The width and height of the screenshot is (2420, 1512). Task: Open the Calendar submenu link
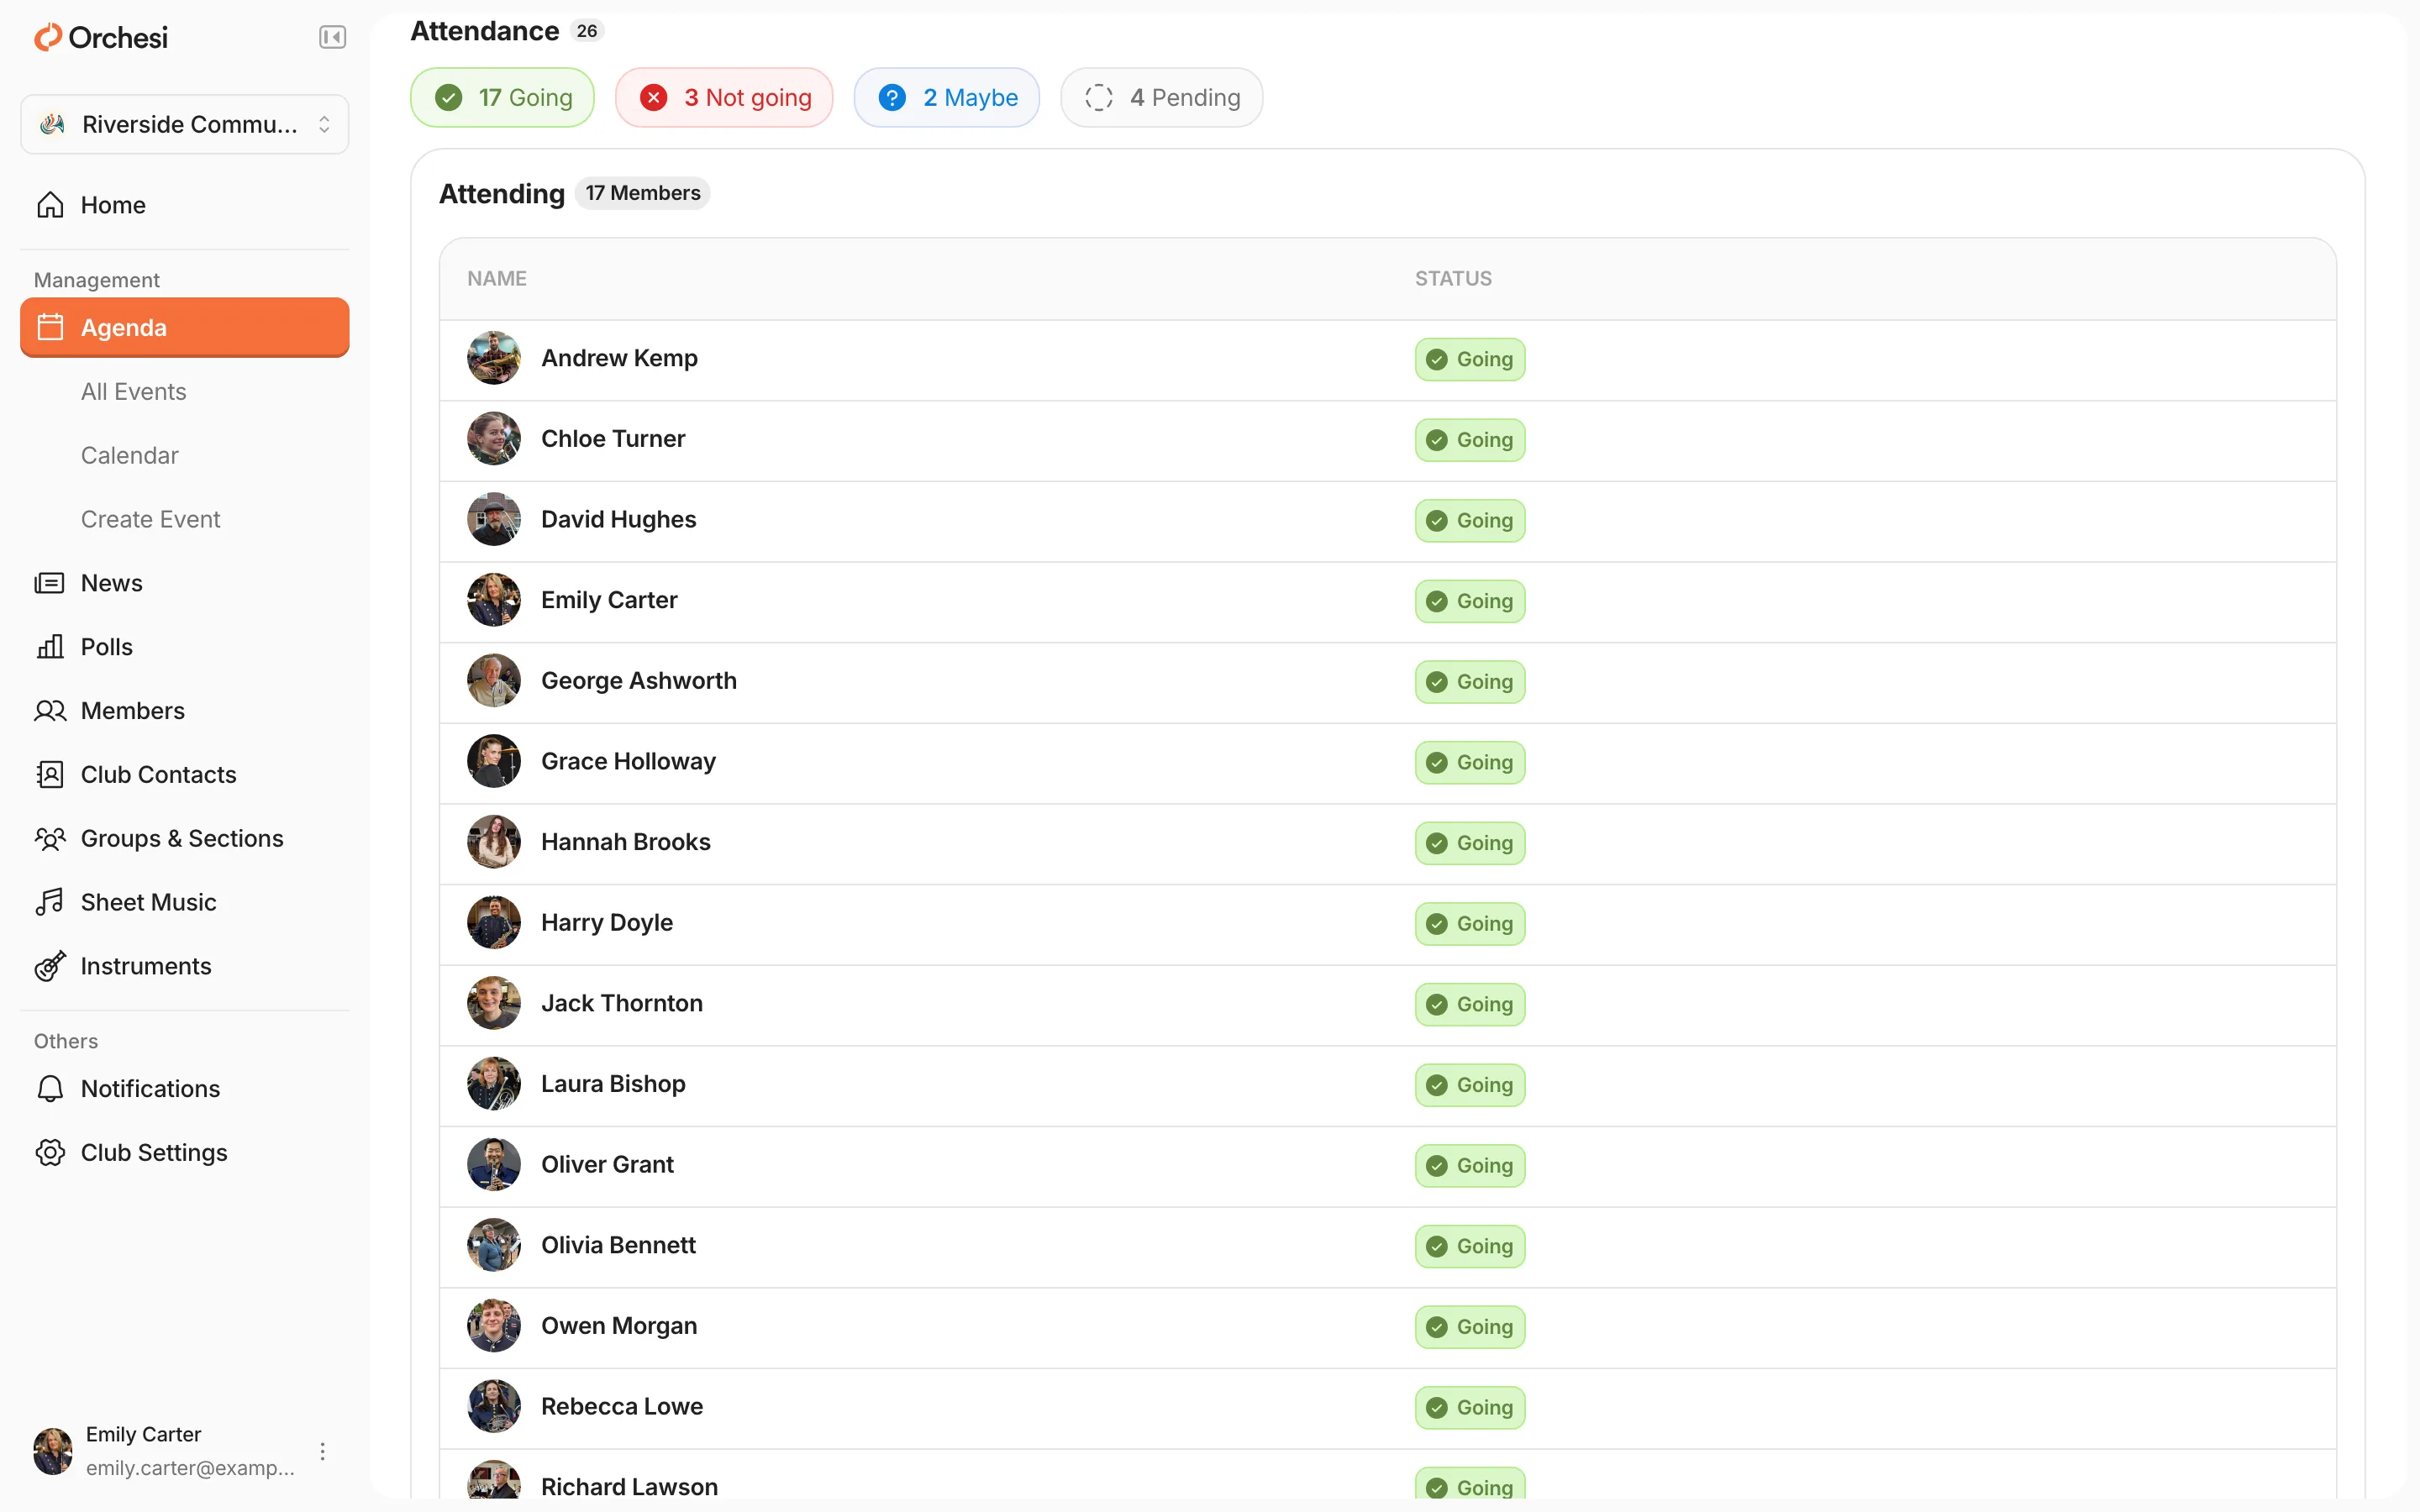point(130,455)
